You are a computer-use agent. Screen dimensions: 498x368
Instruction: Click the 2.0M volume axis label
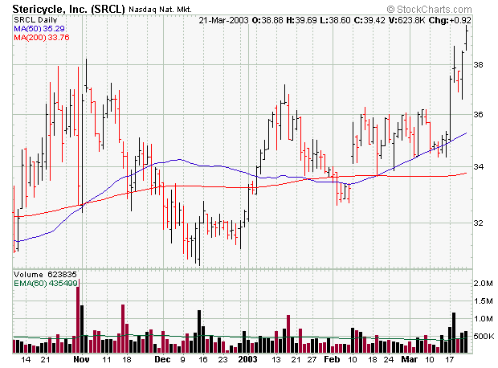[x=483, y=283]
